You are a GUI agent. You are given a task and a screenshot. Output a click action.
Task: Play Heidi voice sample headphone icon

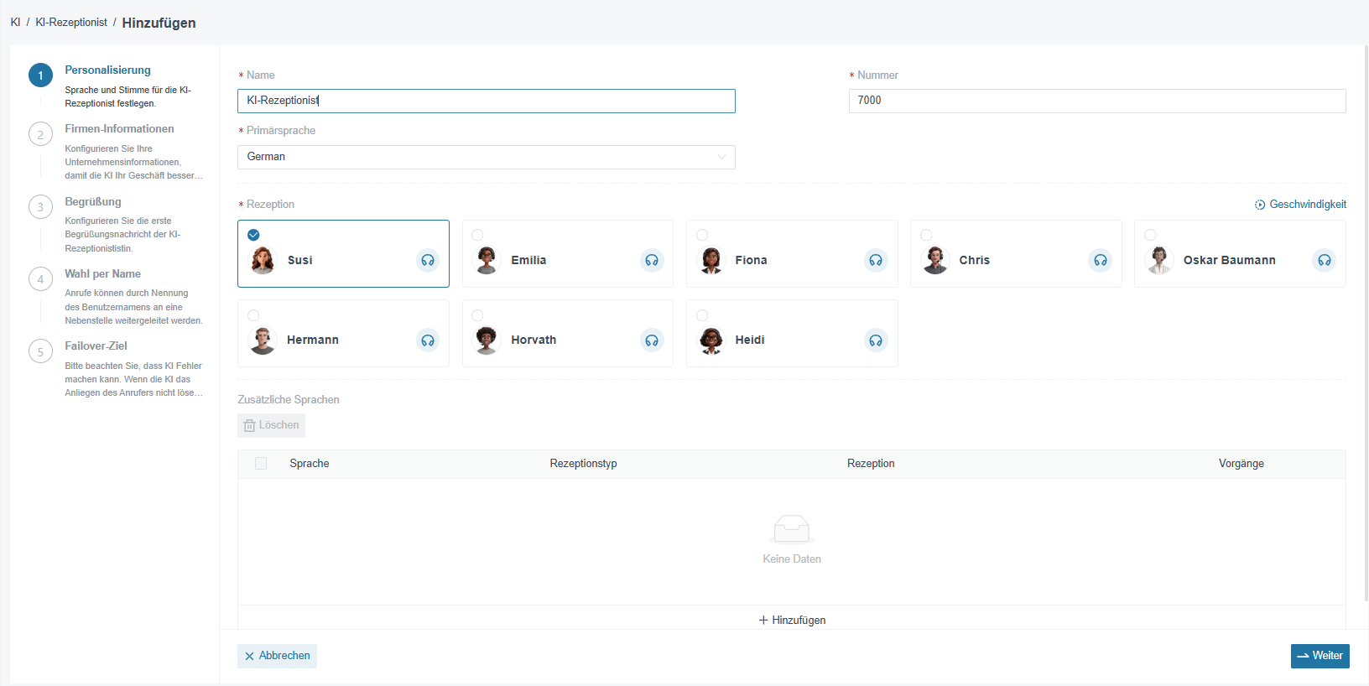(x=876, y=340)
